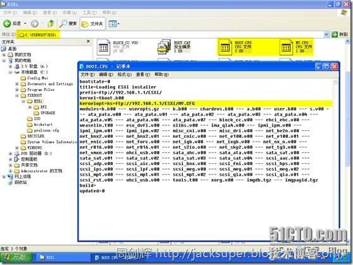Collapse the My Computer tree node
353x265 pixels.
coord(4,61)
